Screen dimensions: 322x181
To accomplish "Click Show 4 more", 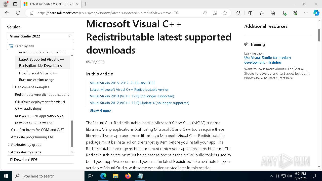I will click(x=100, y=111).
